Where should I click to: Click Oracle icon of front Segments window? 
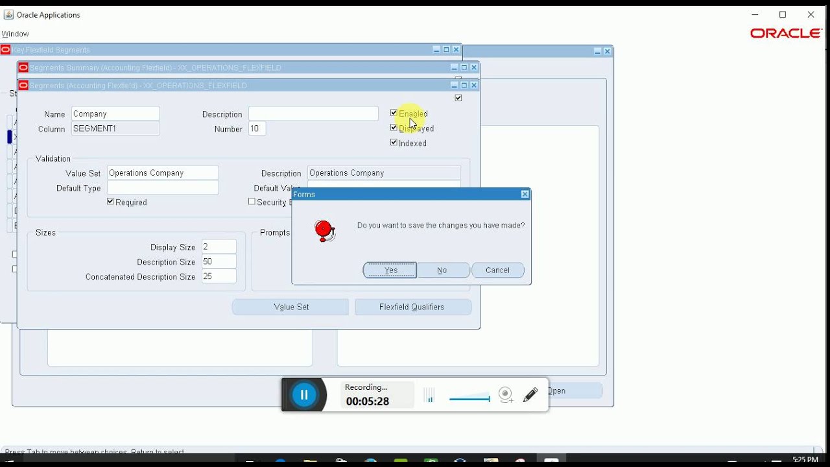click(23, 85)
